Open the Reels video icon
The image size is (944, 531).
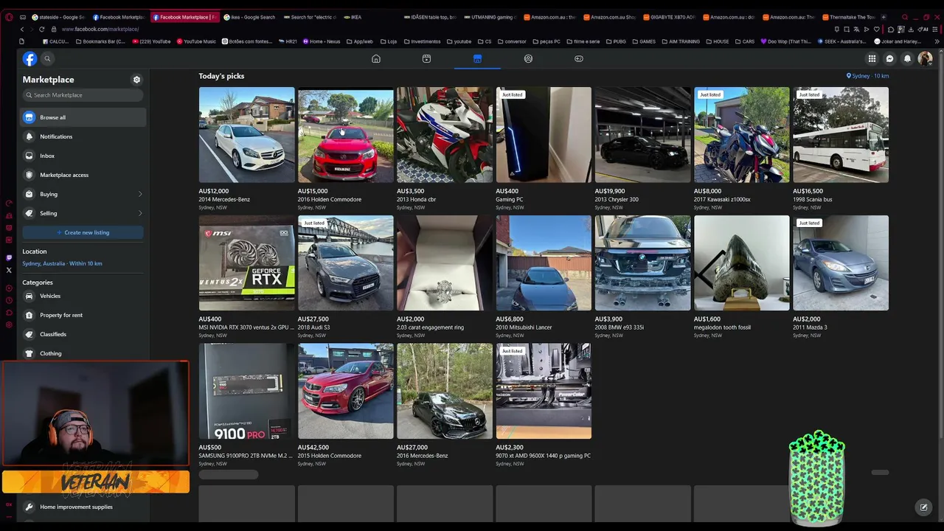click(426, 59)
